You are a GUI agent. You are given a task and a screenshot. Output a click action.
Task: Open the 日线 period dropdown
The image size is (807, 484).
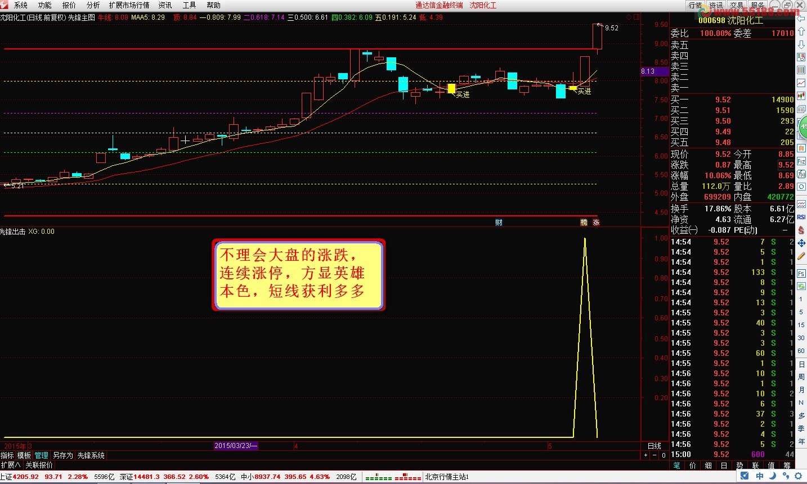(654, 446)
